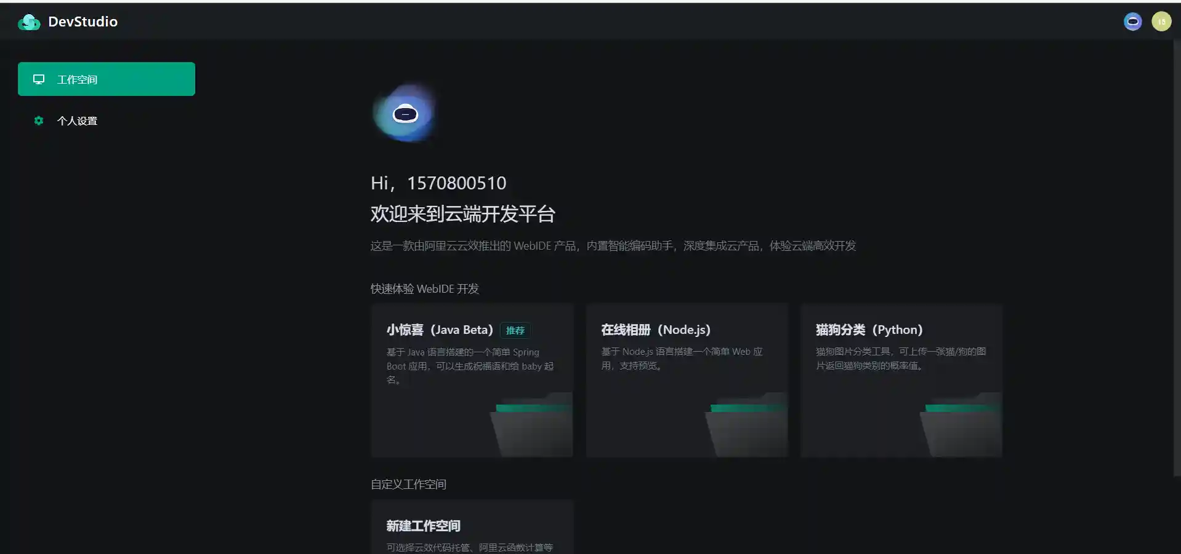Screen dimensions: 1181x554
Task: Click the 猫狗分类 card description text
Action: click(x=900, y=358)
